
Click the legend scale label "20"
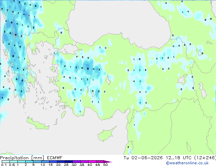point(58,165)
